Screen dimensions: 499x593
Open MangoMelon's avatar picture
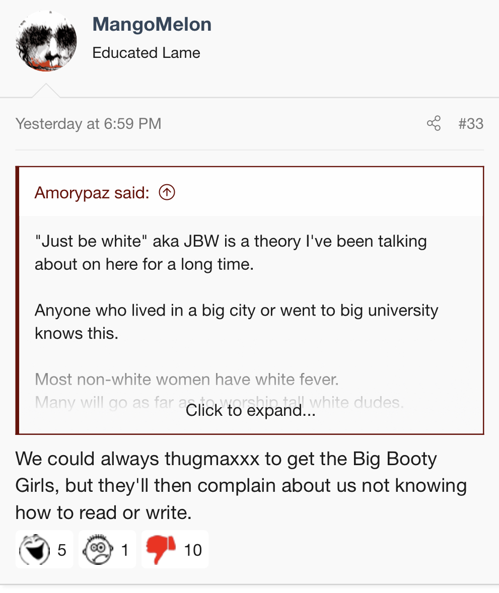pyautogui.click(x=46, y=41)
